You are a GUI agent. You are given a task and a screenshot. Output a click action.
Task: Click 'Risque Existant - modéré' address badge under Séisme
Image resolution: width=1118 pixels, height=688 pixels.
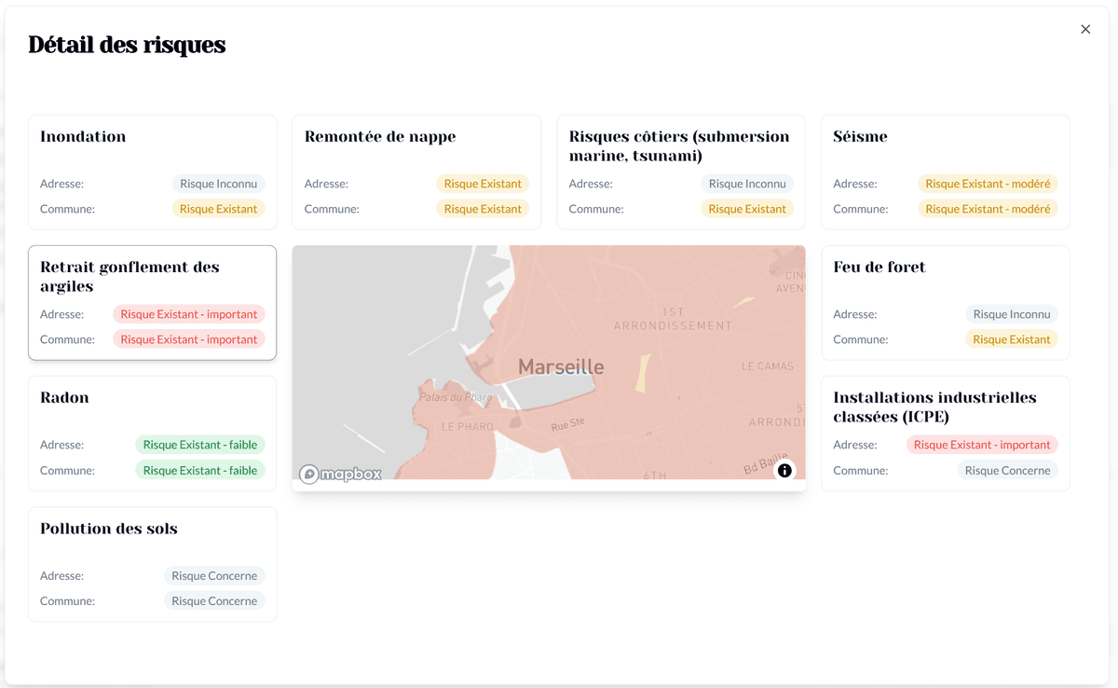(987, 184)
